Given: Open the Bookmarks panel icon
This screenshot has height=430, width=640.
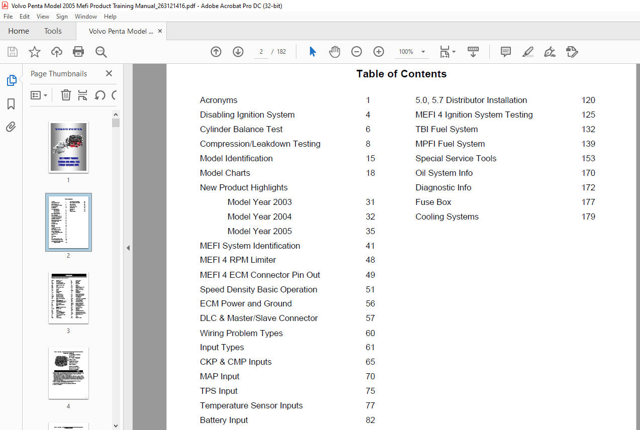Looking at the screenshot, I should (11, 104).
